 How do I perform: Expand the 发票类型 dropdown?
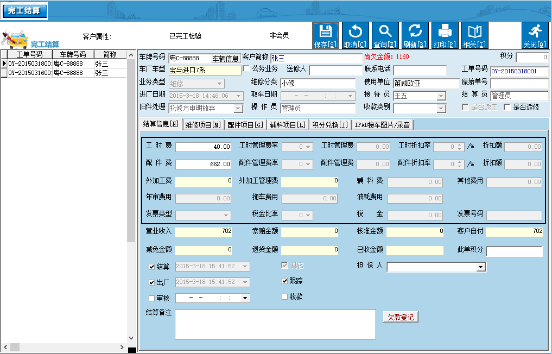pyautogui.click(x=226, y=215)
